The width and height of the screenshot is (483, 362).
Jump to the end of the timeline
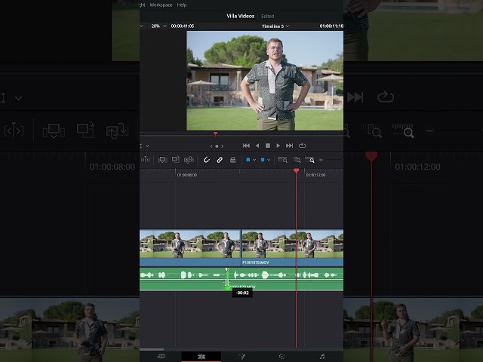coord(289,146)
